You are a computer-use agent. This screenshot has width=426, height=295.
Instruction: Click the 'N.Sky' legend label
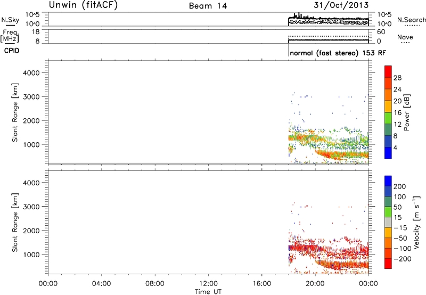click(x=10, y=20)
